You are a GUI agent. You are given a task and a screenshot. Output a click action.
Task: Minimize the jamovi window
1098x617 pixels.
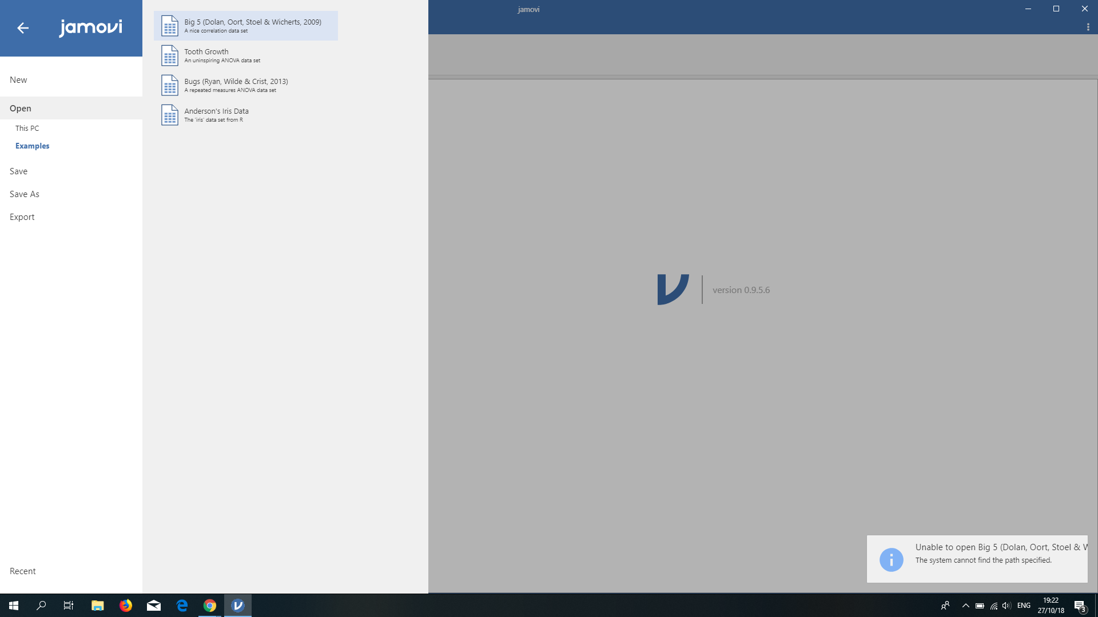point(1028,9)
